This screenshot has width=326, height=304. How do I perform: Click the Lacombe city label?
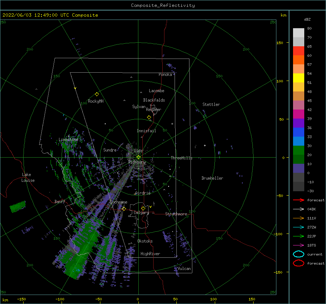(156, 91)
